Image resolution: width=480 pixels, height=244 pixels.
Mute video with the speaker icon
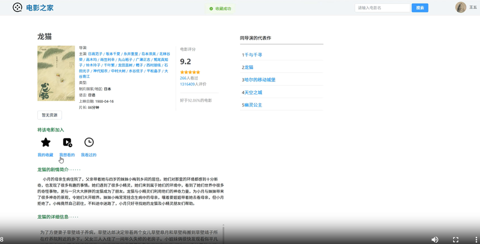point(434,239)
